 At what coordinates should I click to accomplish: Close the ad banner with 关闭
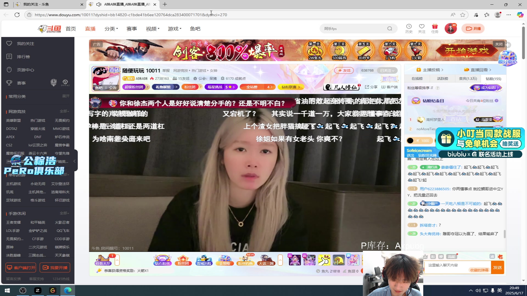499,44
